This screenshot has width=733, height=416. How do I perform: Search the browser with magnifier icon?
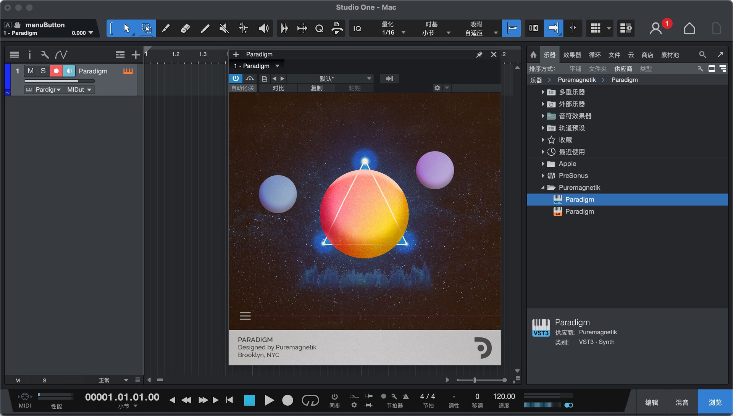[x=702, y=55]
